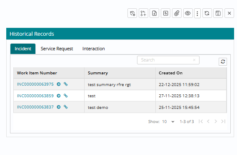Open the three-dot more options menu
The image size is (237, 155).
click(197, 13)
